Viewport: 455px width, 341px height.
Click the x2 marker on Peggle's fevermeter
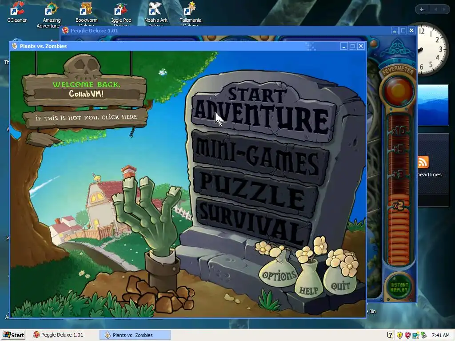(x=399, y=206)
